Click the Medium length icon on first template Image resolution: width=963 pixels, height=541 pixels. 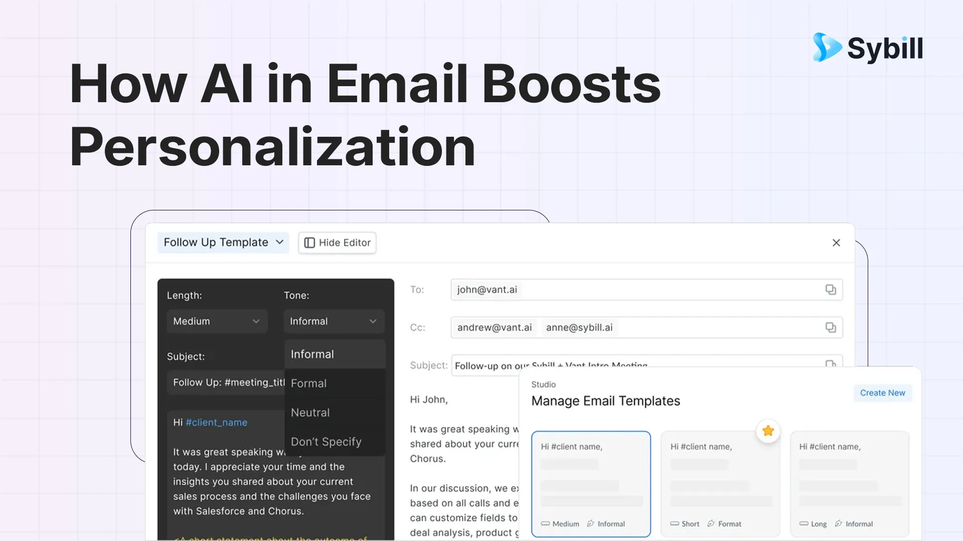click(x=545, y=524)
